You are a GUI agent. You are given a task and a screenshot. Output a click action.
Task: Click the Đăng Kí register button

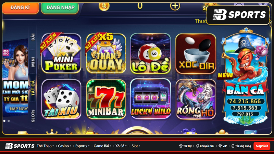click(21, 8)
